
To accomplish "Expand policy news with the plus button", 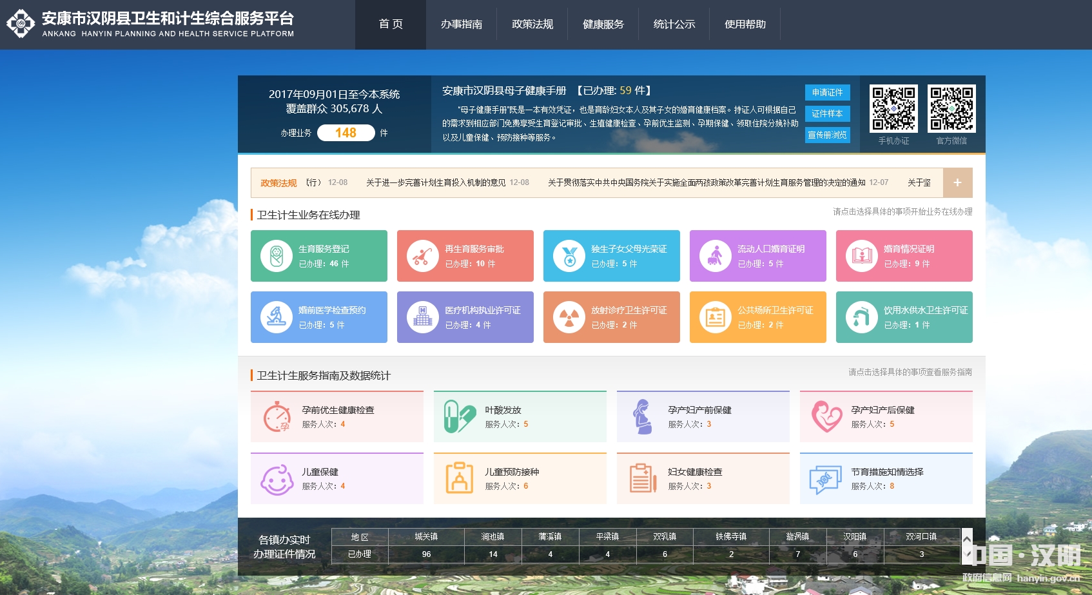I will point(957,182).
